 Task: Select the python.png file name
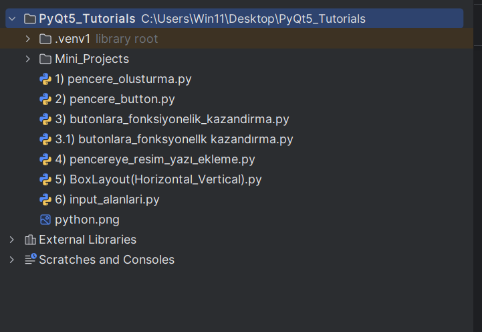click(x=87, y=220)
